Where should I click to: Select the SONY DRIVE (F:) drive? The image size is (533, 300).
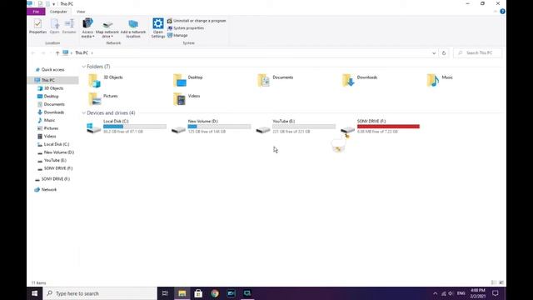(x=381, y=126)
